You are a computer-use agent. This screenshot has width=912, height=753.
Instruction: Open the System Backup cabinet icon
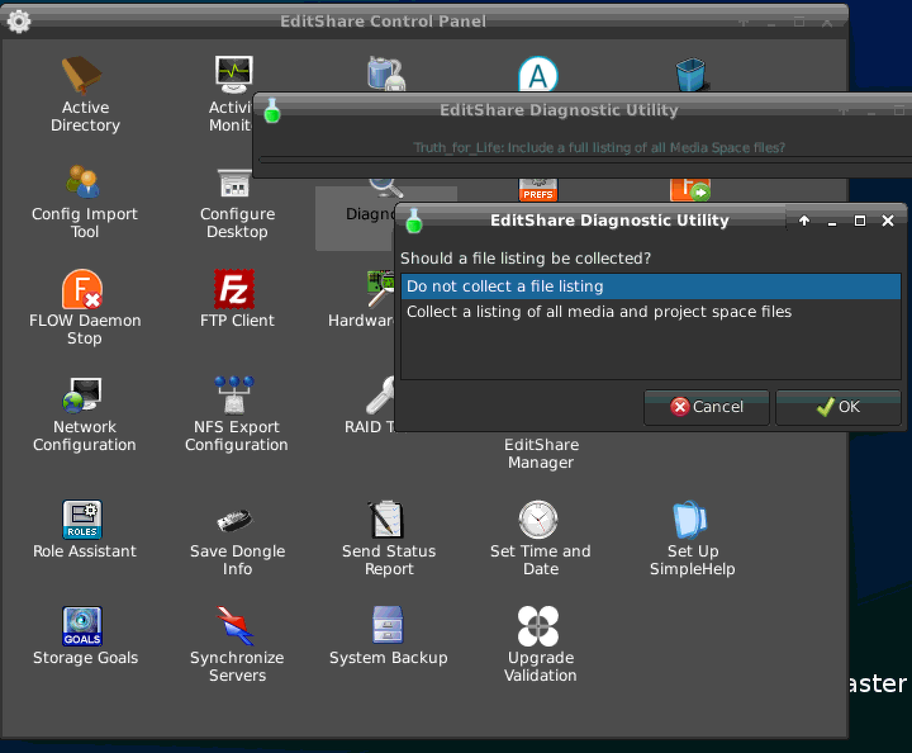[x=387, y=625]
